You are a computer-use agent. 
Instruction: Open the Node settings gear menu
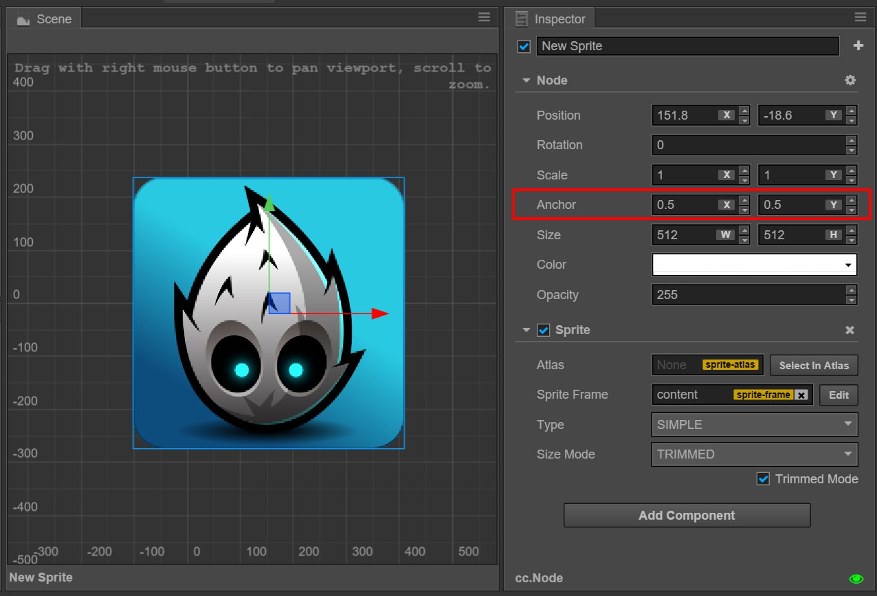click(850, 80)
